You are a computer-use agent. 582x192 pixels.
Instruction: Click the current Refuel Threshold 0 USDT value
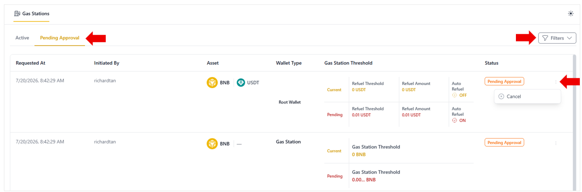pyautogui.click(x=359, y=90)
